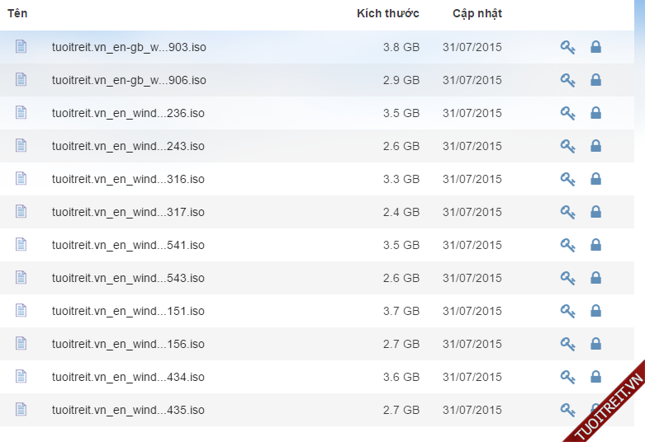Click the file icon beside the 541.iso entry

click(21, 244)
